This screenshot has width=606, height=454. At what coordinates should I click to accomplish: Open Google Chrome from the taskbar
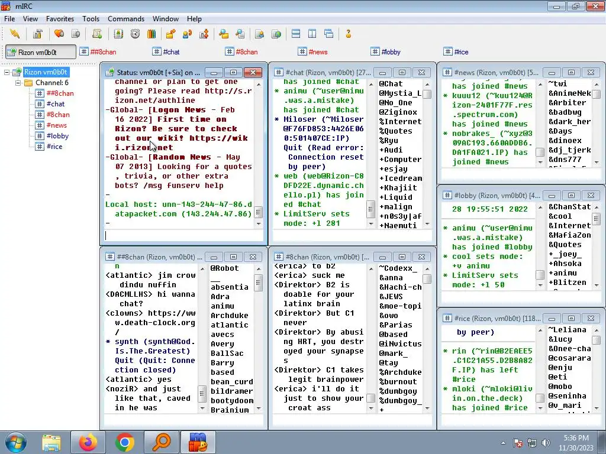(124, 442)
